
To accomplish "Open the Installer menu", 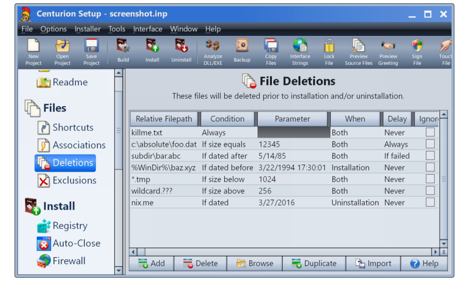I will pos(88,29).
